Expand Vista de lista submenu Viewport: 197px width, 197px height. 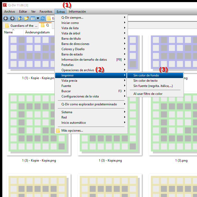coord(91,28)
